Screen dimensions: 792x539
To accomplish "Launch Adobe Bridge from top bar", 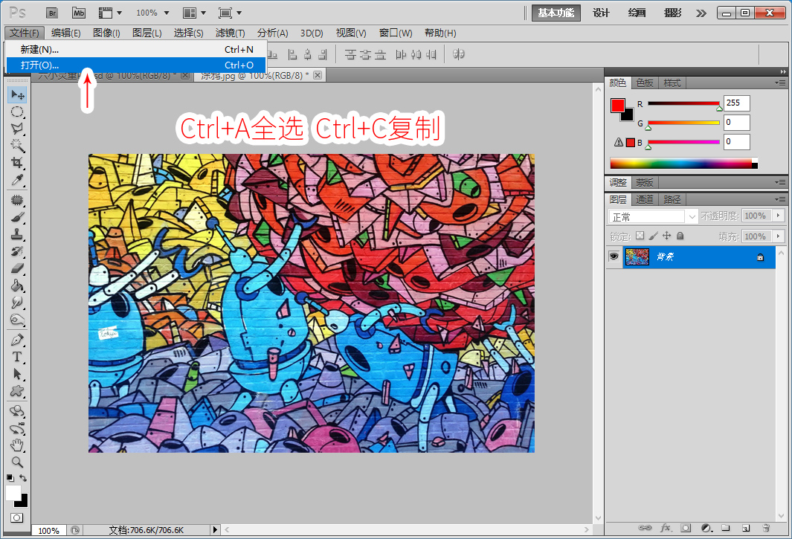I will pyautogui.click(x=52, y=13).
